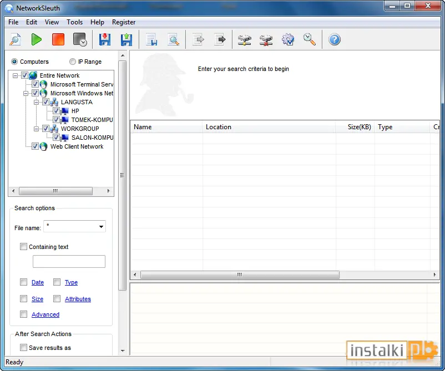The width and height of the screenshot is (445, 371).
Task: Uncheck the HP computer checkbox
Action: (56, 111)
